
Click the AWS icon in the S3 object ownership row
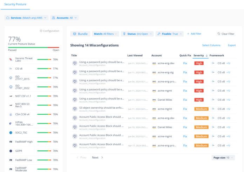tap(154, 109)
